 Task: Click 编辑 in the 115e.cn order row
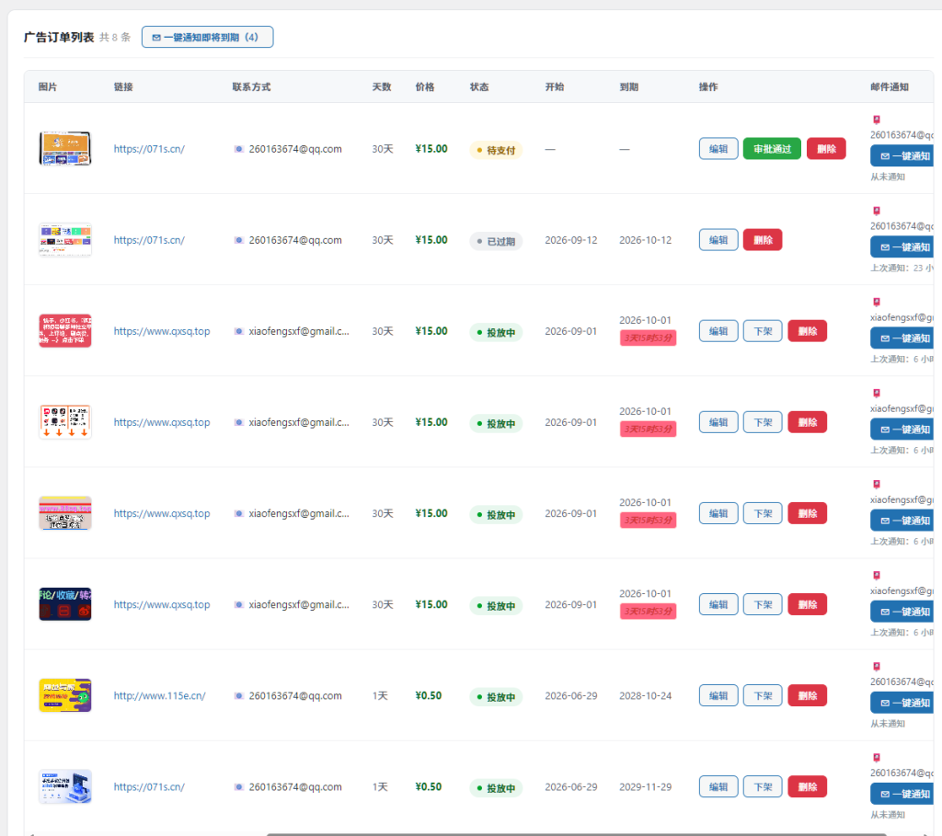point(718,695)
